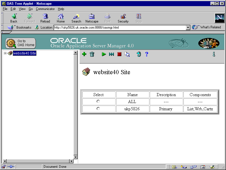Select the ALL radio button
Screen dimensions: 226x170
[98, 102]
